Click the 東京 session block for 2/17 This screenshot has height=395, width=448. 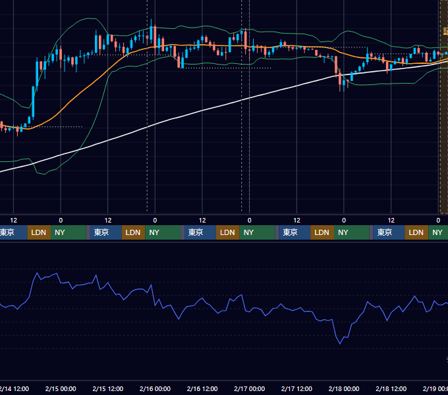[294, 232]
